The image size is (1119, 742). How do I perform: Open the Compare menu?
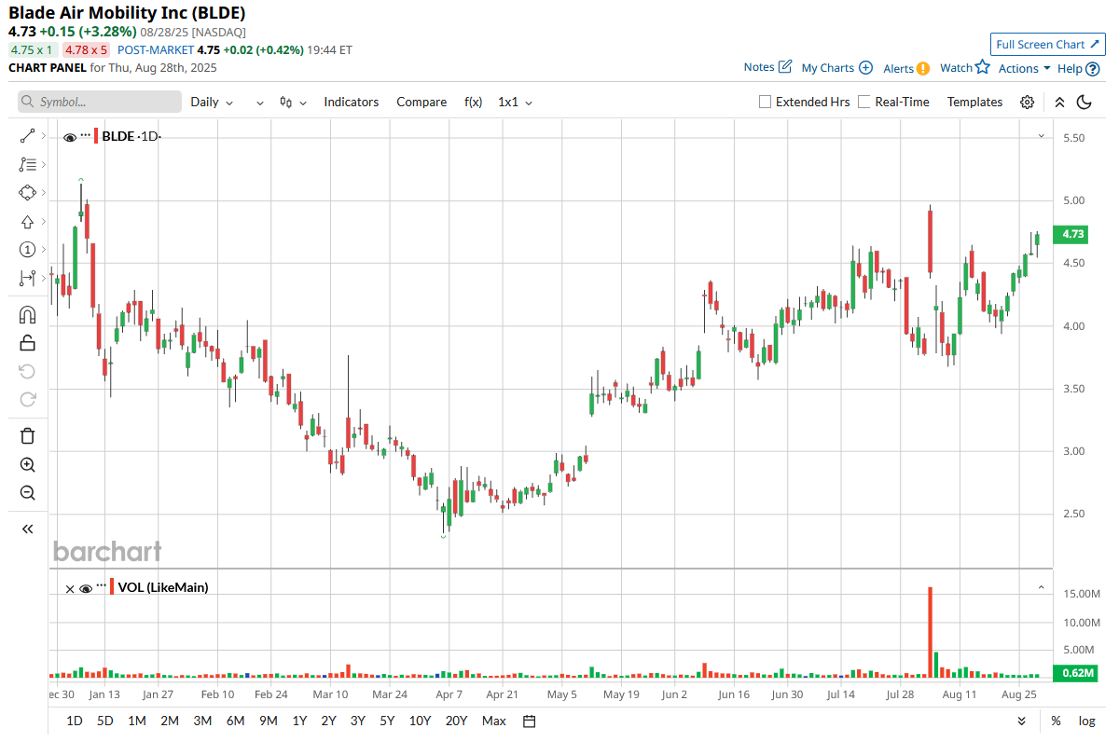tap(421, 103)
